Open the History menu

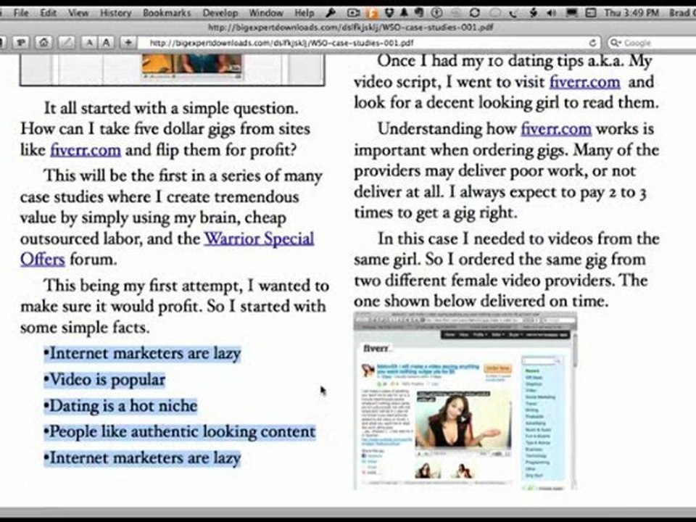tap(115, 13)
